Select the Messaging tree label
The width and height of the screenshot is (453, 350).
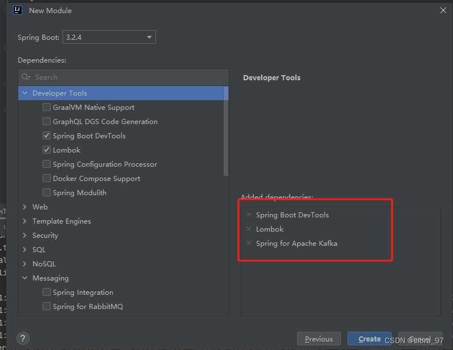point(51,278)
